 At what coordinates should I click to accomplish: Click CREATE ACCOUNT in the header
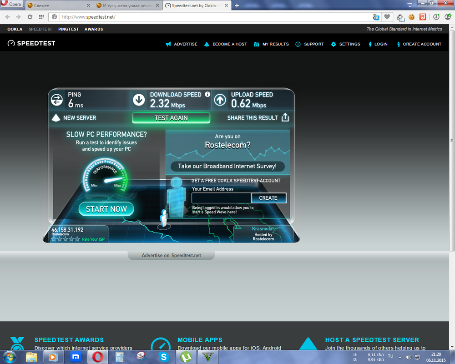(419, 44)
